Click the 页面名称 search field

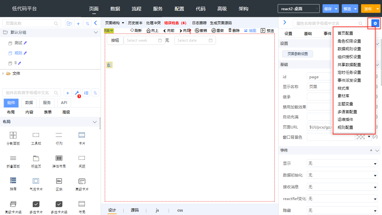[x=31, y=23]
